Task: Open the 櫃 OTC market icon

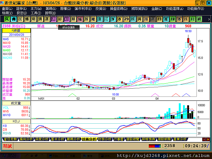Action: click(27, 19)
